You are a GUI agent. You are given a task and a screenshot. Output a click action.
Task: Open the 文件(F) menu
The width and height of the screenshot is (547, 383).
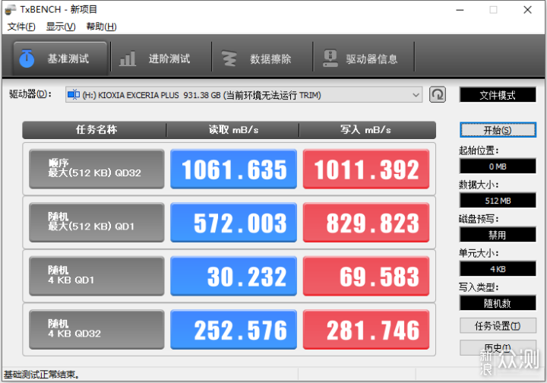(21, 27)
